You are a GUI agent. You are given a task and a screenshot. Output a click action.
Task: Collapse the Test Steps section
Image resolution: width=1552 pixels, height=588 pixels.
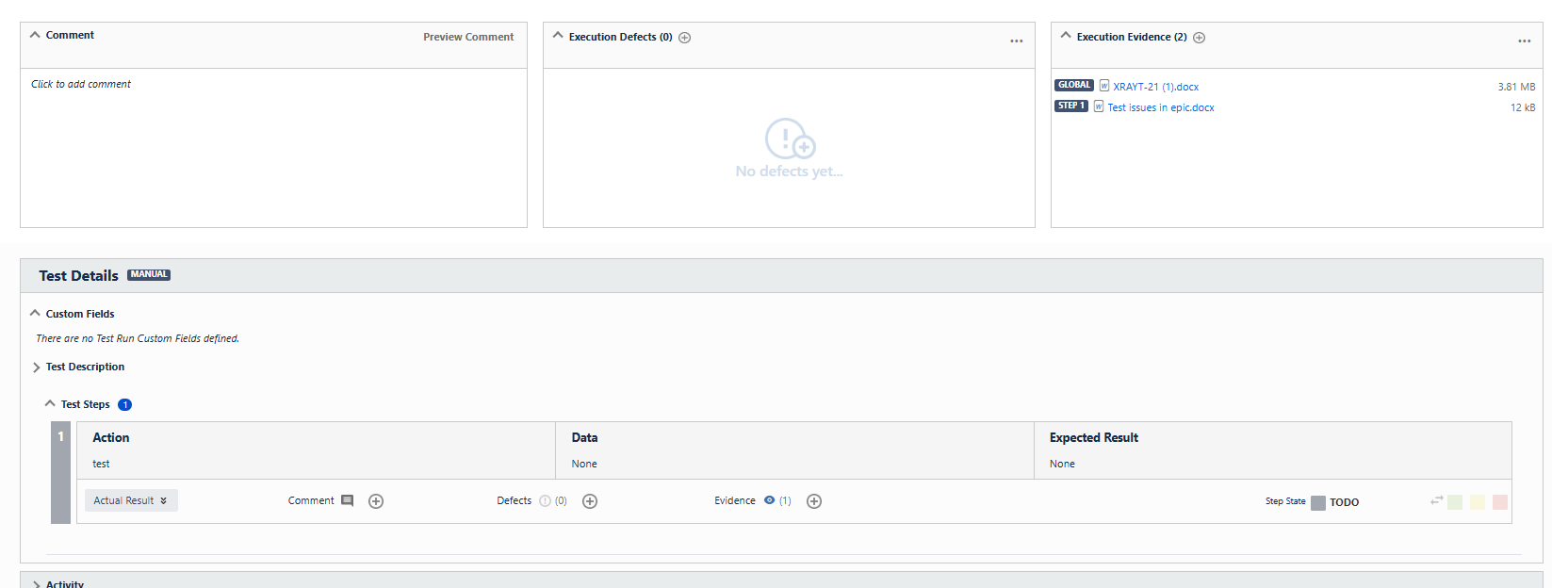pyautogui.click(x=50, y=404)
